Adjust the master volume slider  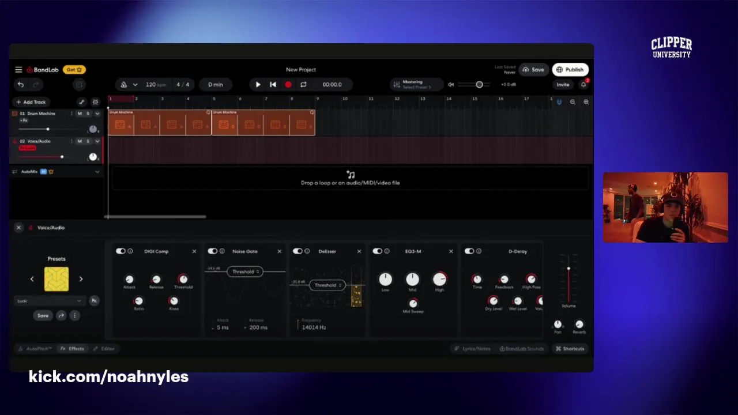click(474, 85)
